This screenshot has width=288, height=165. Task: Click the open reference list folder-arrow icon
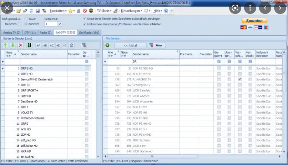[x=25, y=11]
